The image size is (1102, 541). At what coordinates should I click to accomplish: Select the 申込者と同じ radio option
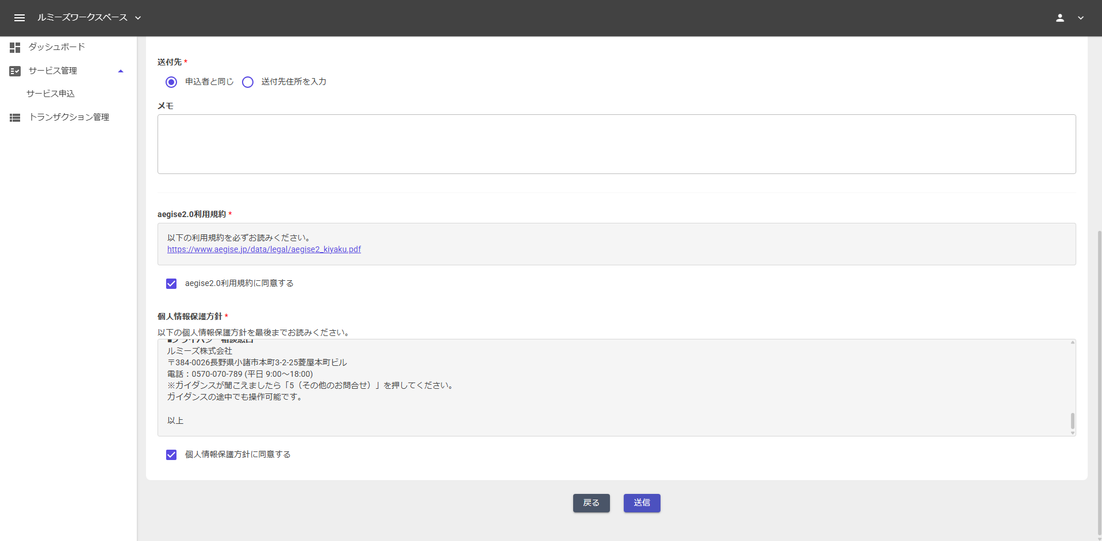pyautogui.click(x=171, y=82)
